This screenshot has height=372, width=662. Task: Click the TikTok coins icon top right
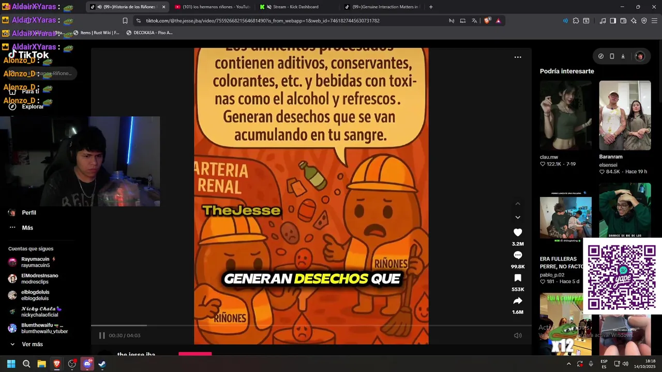click(x=601, y=56)
